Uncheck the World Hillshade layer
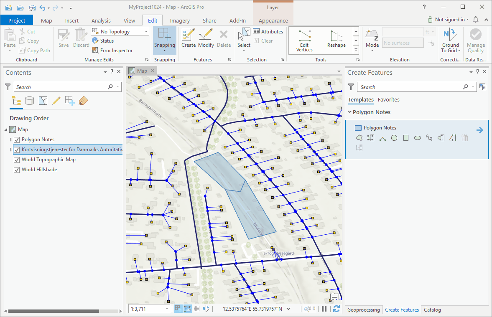Image resolution: width=492 pixels, height=317 pixels. (17, 170)
